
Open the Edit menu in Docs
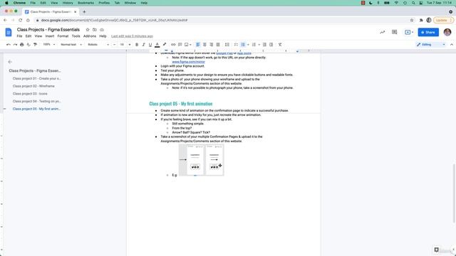coord(28,36)
